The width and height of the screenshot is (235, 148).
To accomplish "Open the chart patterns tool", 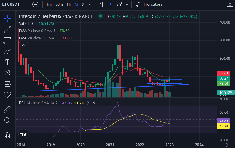I will [7, 73].
